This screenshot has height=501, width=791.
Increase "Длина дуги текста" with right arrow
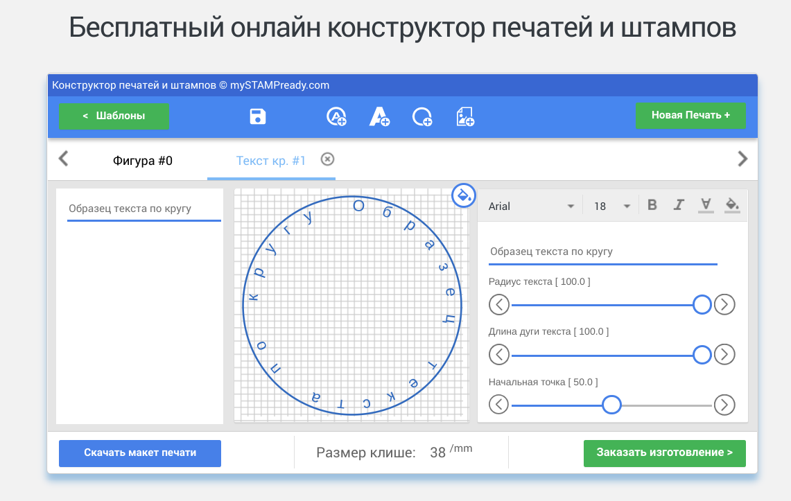(724, 354)
